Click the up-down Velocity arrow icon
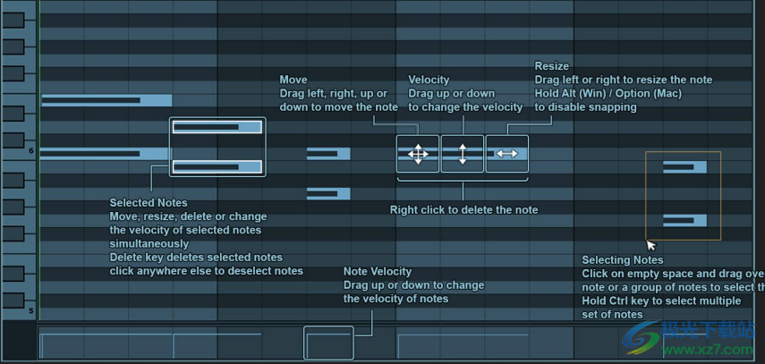The height and width of the screenshot is (364, 765). pyautogui.click(x=463, y=154)
